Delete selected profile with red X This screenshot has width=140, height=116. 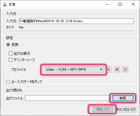(117, 70)
